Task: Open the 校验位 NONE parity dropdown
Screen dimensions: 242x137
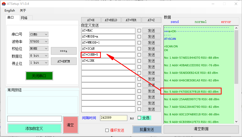Action: (x=39, y=49)
